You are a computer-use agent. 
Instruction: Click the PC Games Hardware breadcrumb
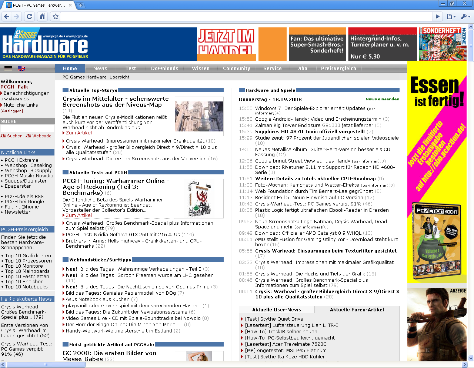pos(84,77)
